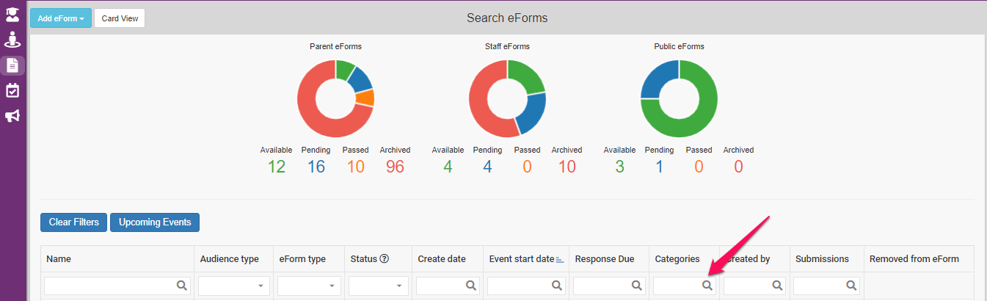Click the Upcoming Events button

pos(155,222)
